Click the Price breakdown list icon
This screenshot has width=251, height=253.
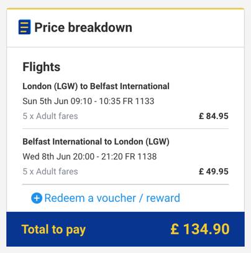coord(24,27)
